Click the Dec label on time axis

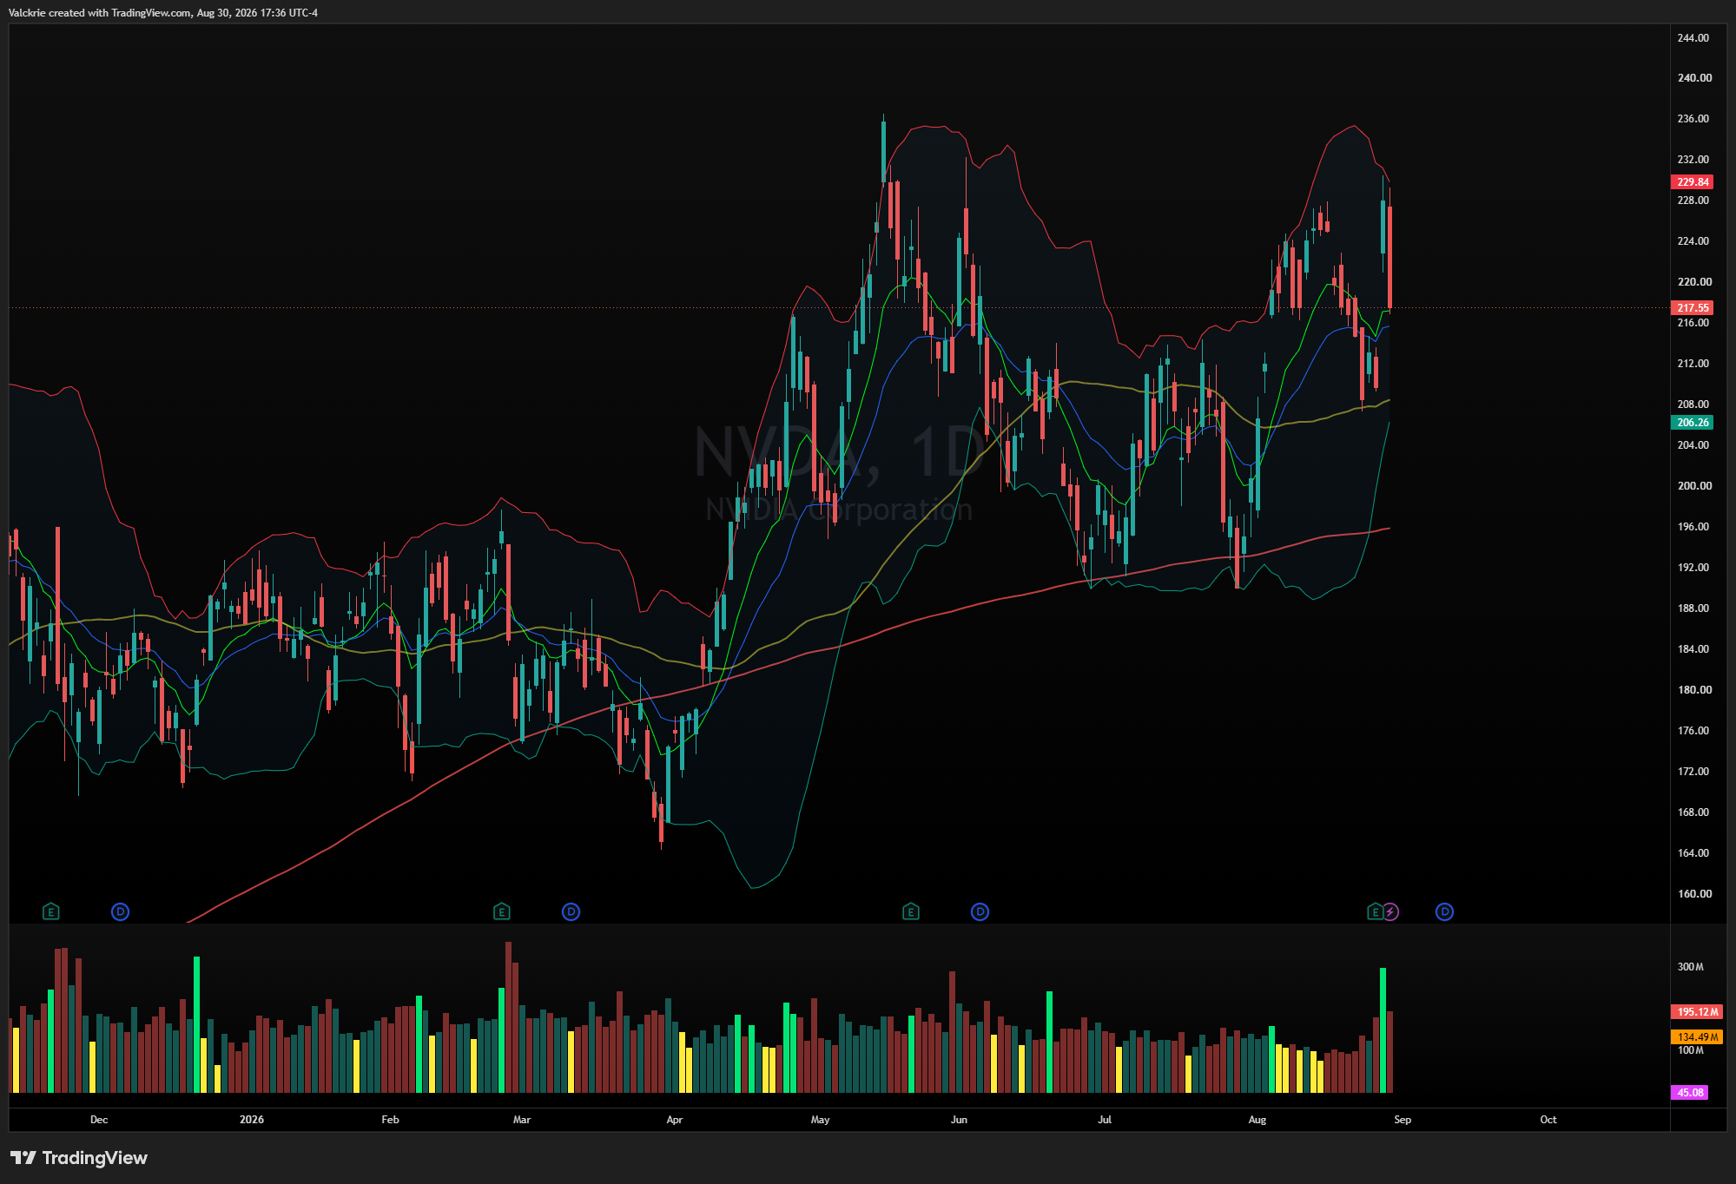tap(99, 1120)
